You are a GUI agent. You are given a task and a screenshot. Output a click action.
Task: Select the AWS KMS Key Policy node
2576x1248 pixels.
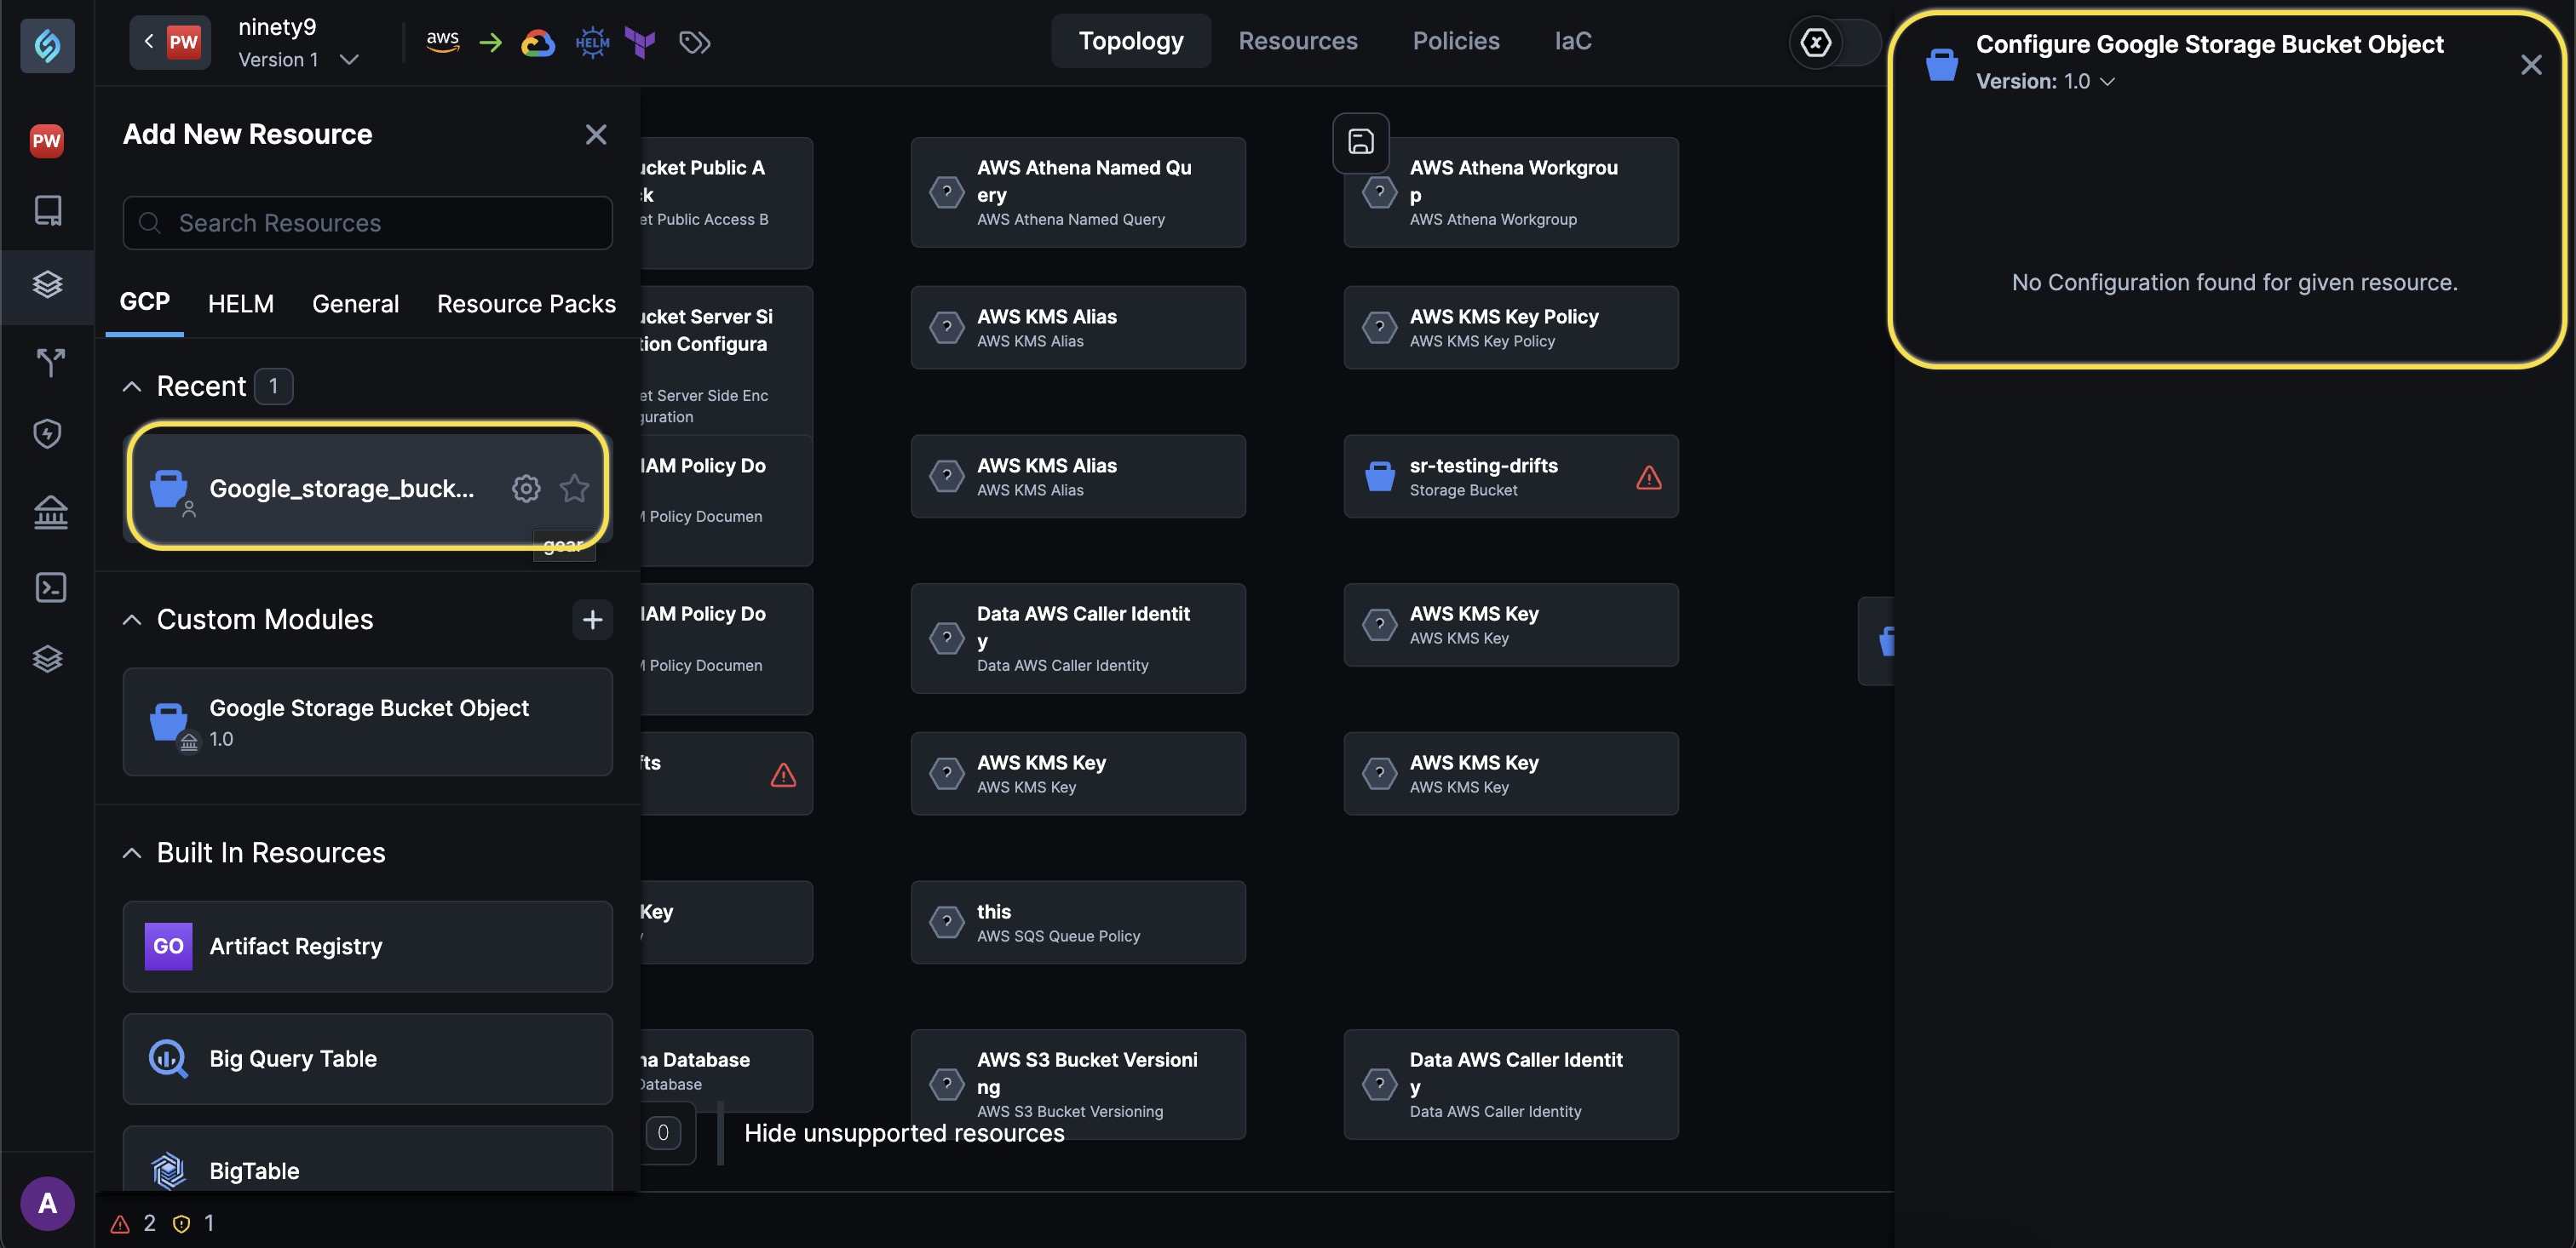click(x=1511, y=328)
